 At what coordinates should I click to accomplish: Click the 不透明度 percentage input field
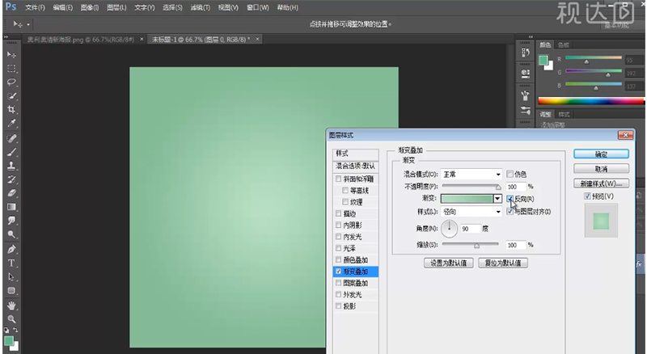pyautogui.click(x=516, y=187)
